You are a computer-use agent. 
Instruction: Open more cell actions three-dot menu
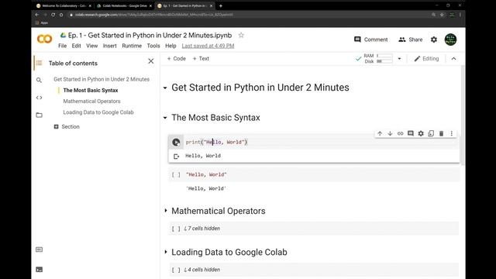pyautogui.click(x=451, y=133)
